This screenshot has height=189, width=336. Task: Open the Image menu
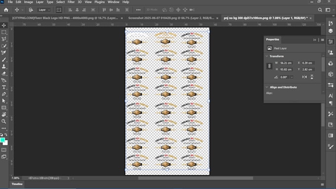tap(28, 2)
